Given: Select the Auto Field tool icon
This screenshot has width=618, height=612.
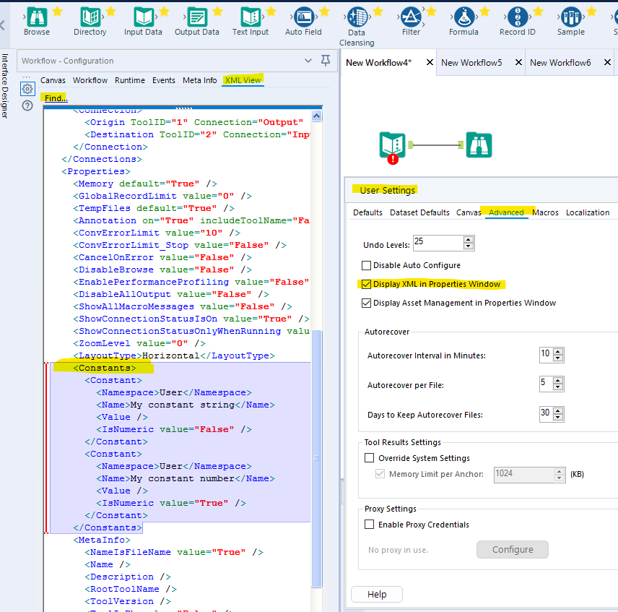Looking at the screenshot, I should pos(304,17).
